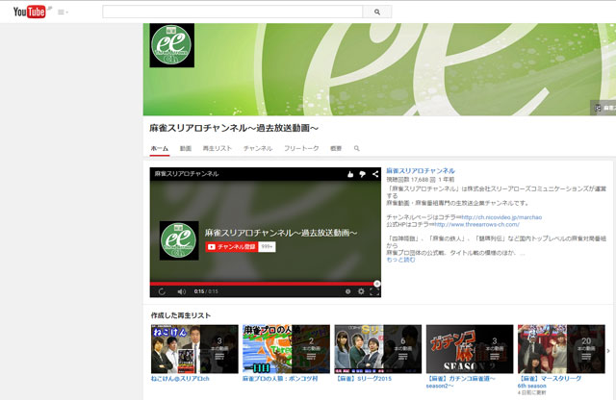Open player settings gear
The height and width of the screenshot is (400, 616).
pyautogui.click(x=361, y=290)
